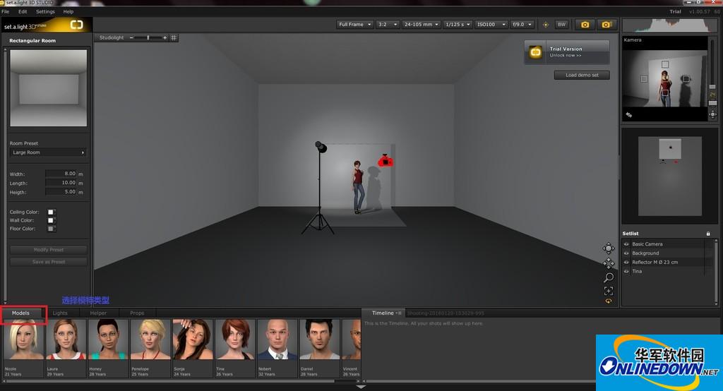This screenshot has width=723, height=391.
Task: Open the 24-105 mm lens dropdown
Action: (421, 25)
